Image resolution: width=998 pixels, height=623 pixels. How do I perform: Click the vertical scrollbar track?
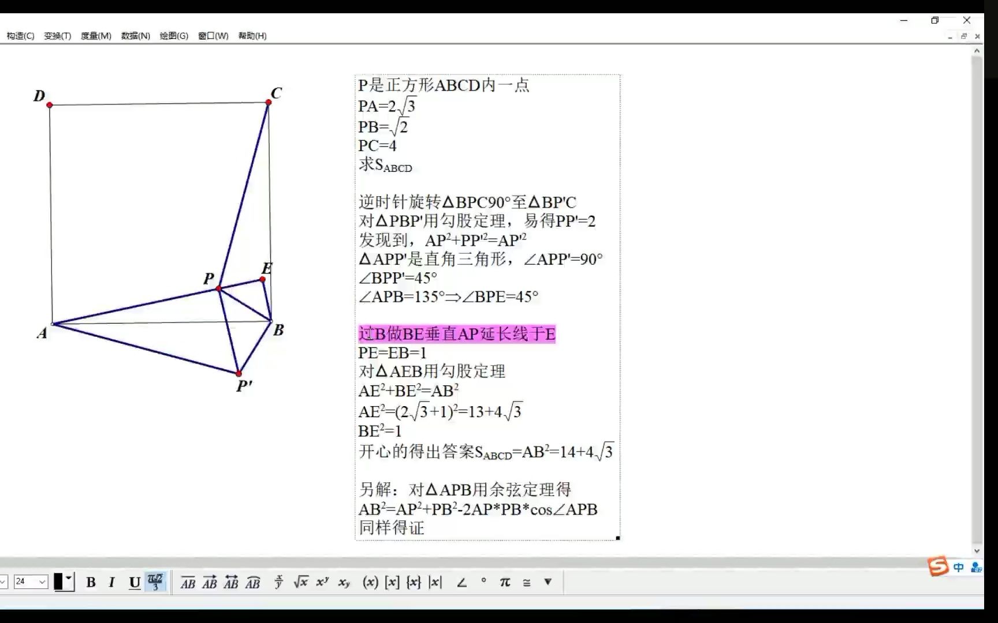[977, 300]
